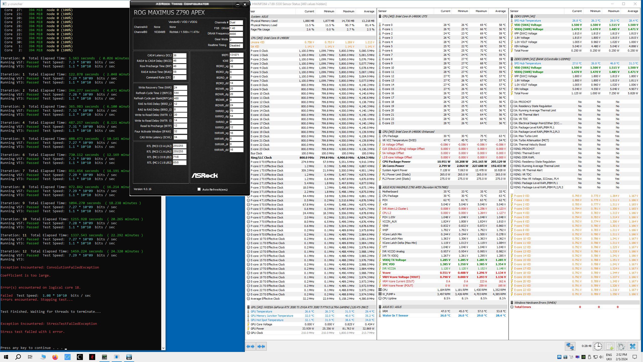Click NVIDIA icon in system tray
The width and height of the screenshot is (643, 362).
click(x=583, y=357)
